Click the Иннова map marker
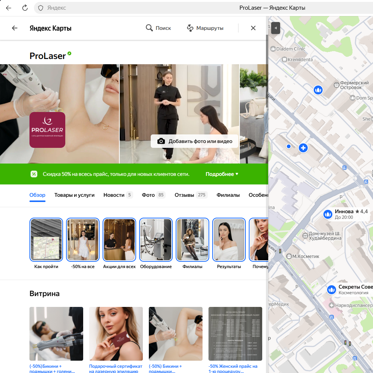This screenshot has height=373, width=373. [327, 214]
